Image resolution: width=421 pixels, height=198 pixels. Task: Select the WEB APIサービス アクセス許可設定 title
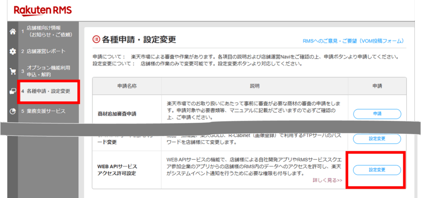click(117, 170)
